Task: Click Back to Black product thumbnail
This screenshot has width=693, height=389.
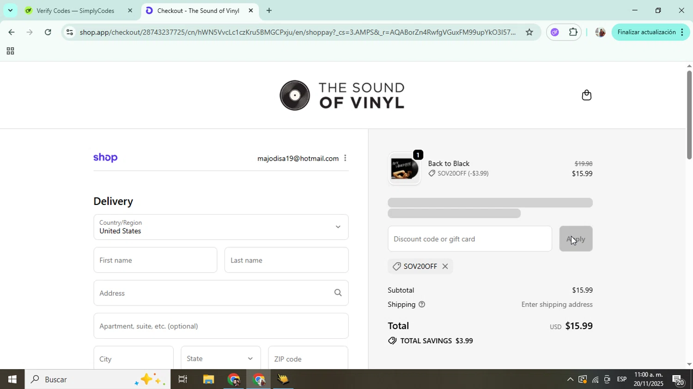Action: (x=404, y=168)
